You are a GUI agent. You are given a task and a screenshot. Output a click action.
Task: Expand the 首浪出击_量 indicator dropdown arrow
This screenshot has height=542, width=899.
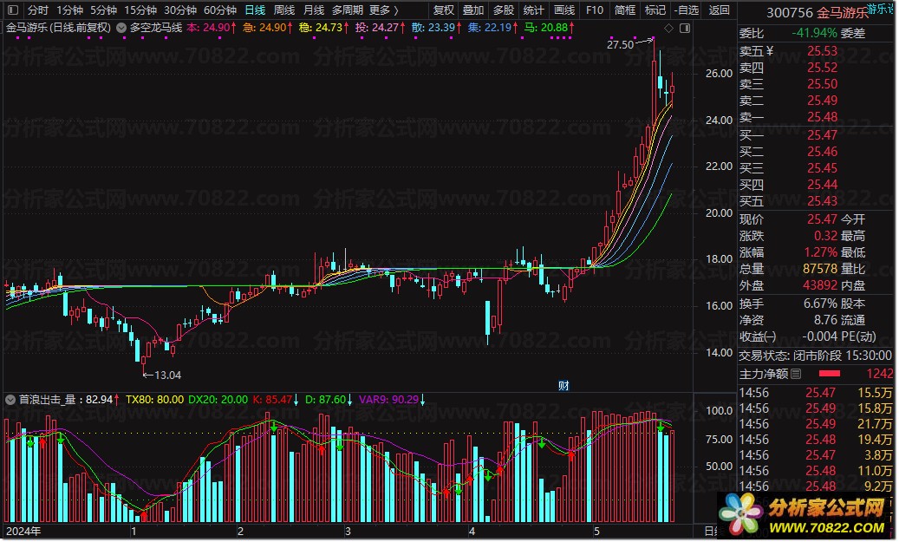(10, 400)
